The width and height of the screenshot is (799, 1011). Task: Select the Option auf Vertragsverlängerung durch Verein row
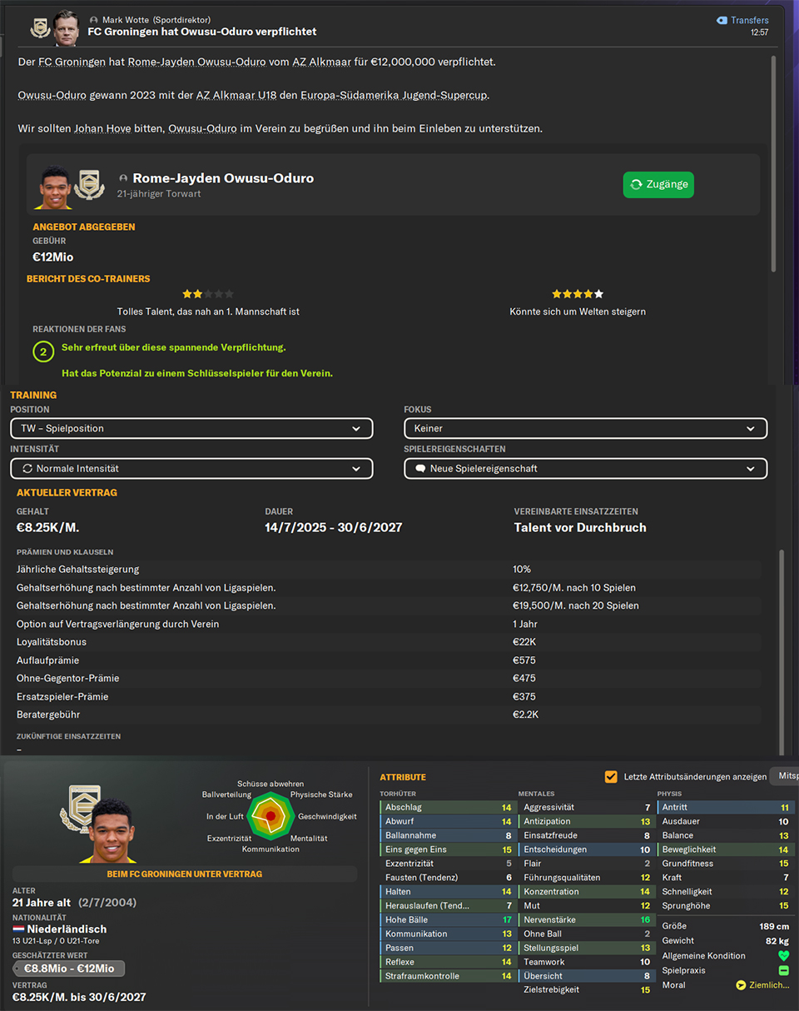click(389, 625)
